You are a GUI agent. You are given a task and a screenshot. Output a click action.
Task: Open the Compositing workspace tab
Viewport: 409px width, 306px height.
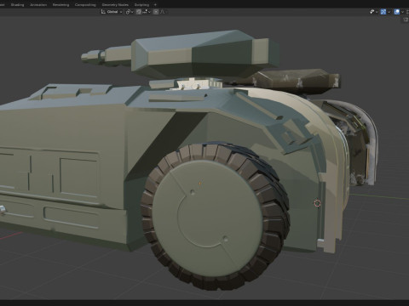[85, 5]
